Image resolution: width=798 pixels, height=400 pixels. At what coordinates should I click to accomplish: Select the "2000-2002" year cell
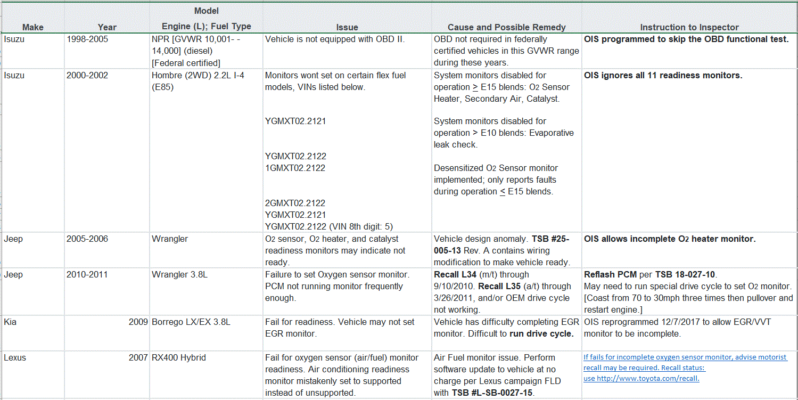[x=107, y=151]
